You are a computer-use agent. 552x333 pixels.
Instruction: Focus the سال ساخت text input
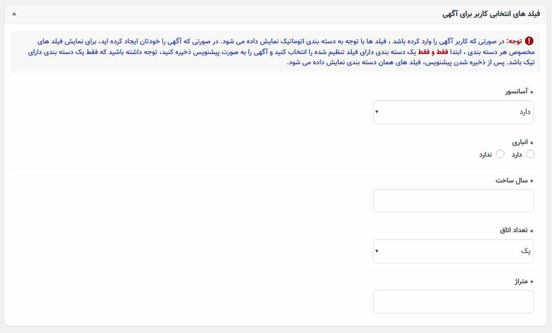pos(453,201)
